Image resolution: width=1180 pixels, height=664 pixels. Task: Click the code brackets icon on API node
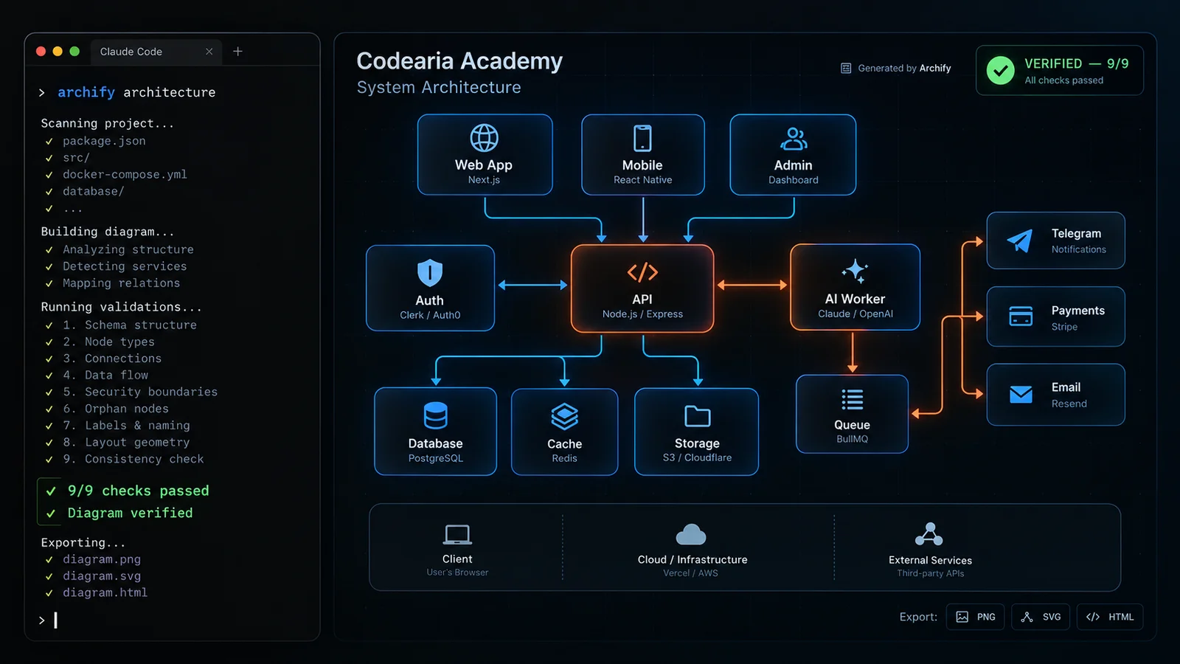(642, 272)
